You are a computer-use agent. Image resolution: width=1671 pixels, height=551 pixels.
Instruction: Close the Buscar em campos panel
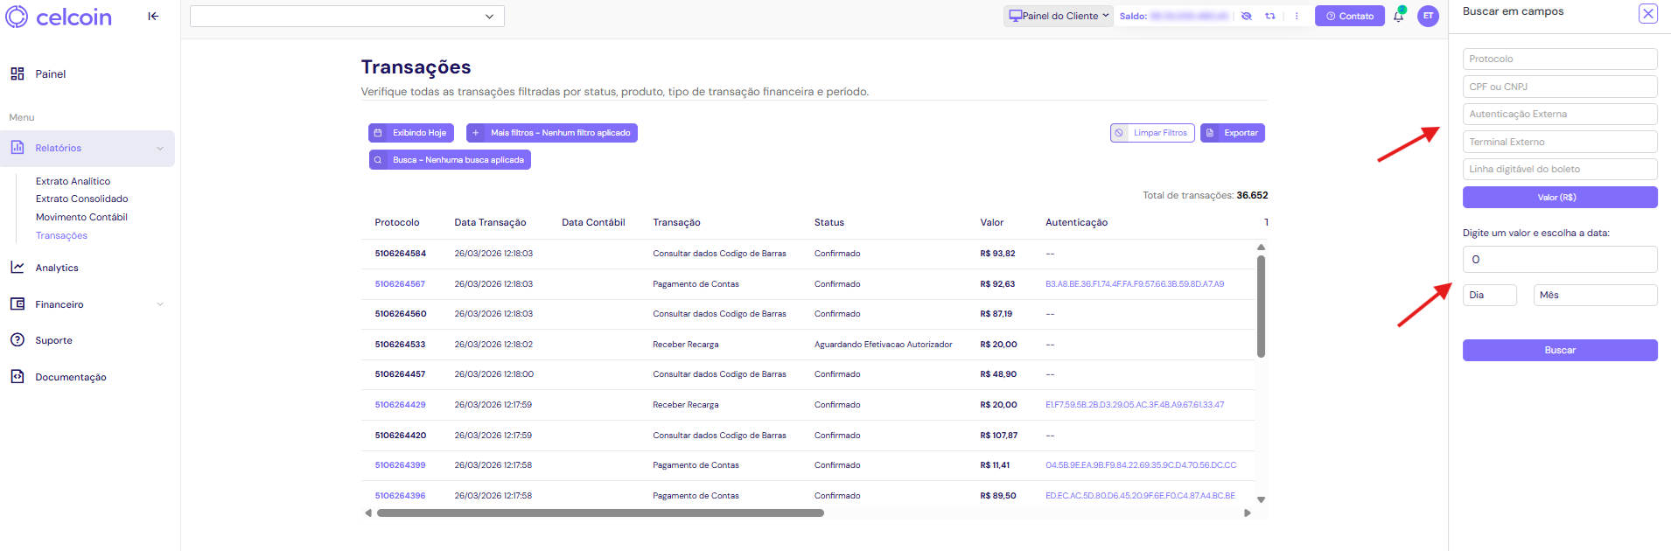[x=1647, y=13]
